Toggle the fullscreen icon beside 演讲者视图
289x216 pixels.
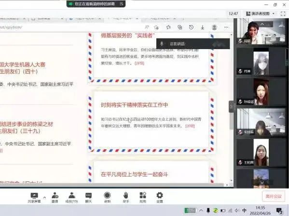(283, 13)
